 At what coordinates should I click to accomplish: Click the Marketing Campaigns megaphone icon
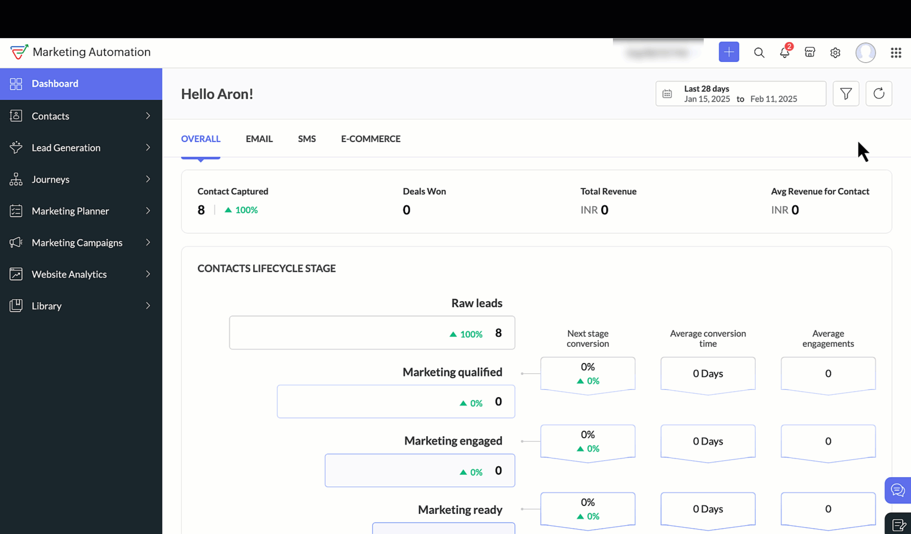click(x=16, y=242)
